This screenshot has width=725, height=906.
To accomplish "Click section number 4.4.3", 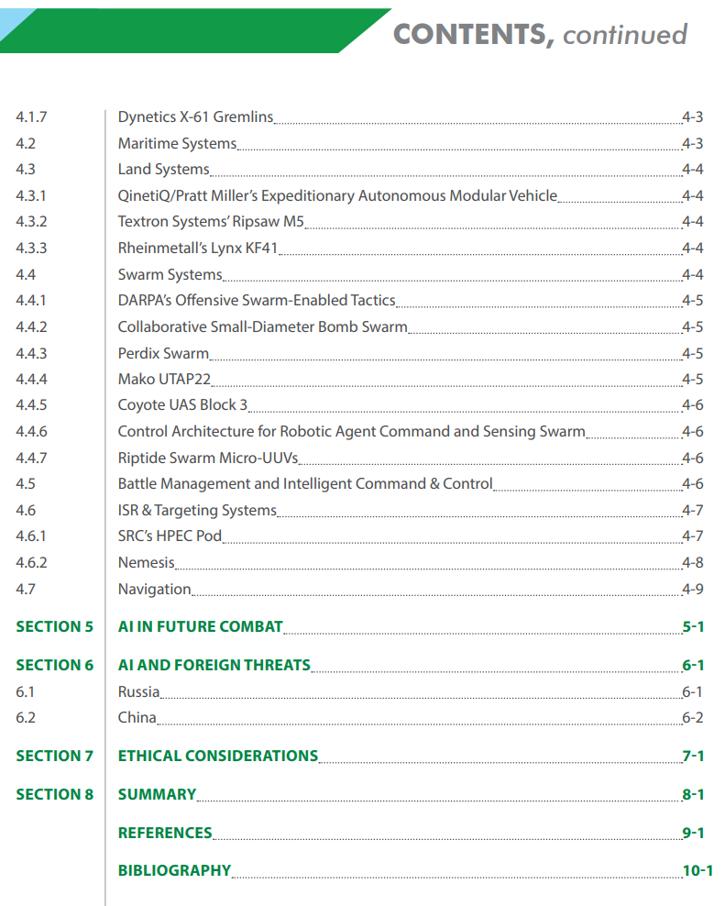I will (x=31, y=354).
